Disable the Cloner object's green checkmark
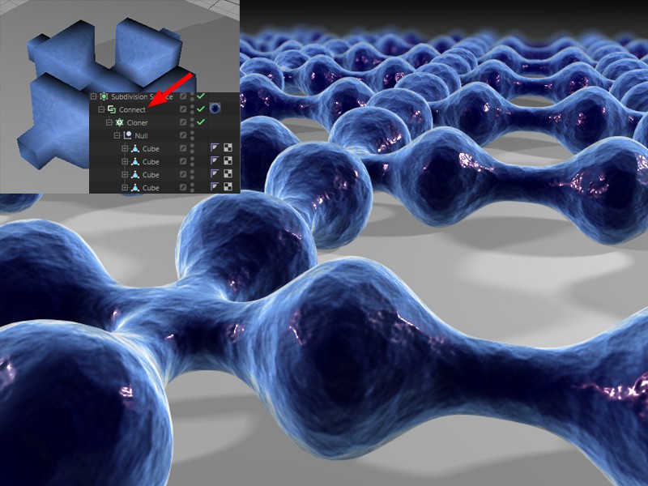 click(x=201, y=122)
